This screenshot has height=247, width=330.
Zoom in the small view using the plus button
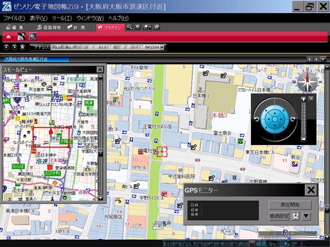click(101, 198)
